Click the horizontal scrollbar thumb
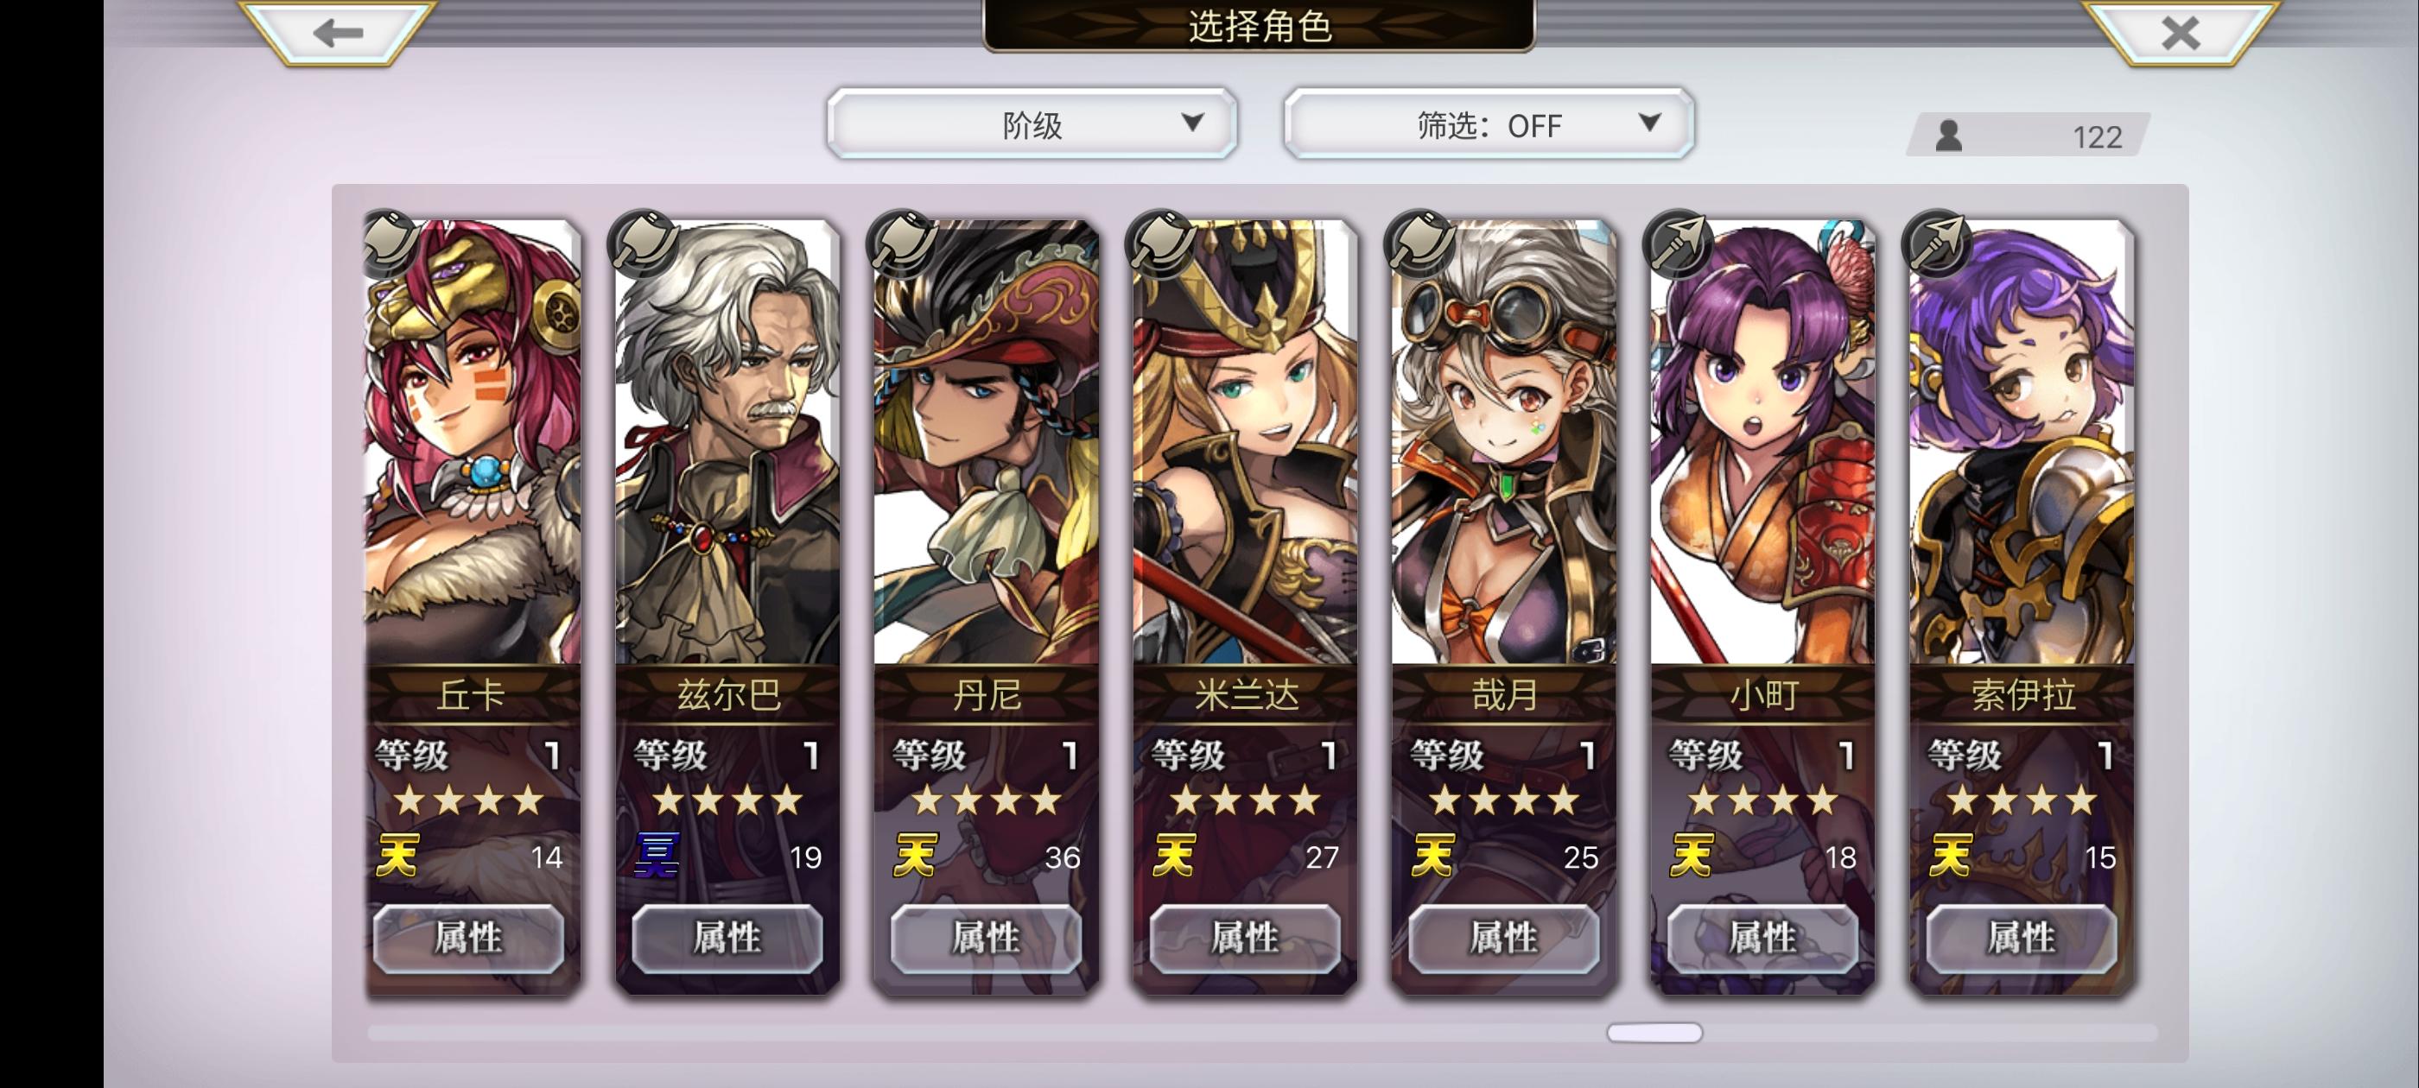The height and width of the screenshot is (1088, 2419). pyautogui.click(x=1654, y=1033)
